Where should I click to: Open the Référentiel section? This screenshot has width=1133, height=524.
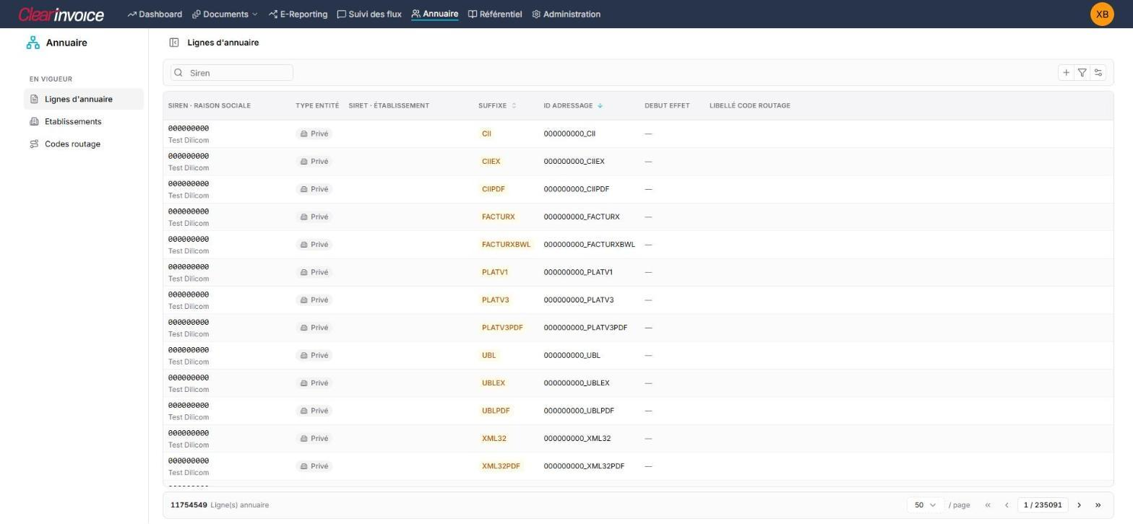(495, 14)
